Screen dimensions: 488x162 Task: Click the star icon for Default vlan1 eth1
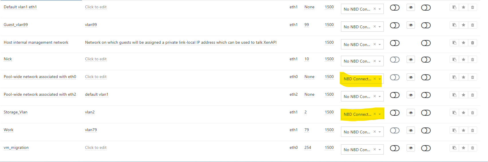coord(463,7)
